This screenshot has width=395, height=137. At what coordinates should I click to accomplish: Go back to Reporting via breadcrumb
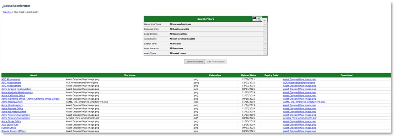click(7, 12)
